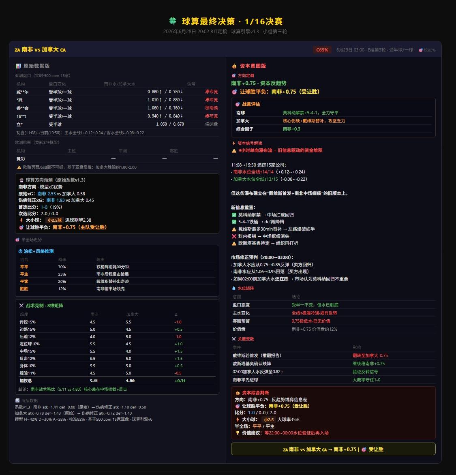Click the 平客 20% row
The image size is (456, 475).
117,281
